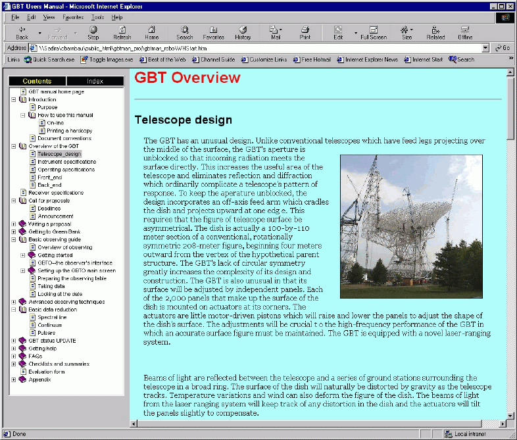Expand the Writing a proposal node
The height and width of the screenshot is (440, 517).
pyautogui.click(x=14, y=224)
